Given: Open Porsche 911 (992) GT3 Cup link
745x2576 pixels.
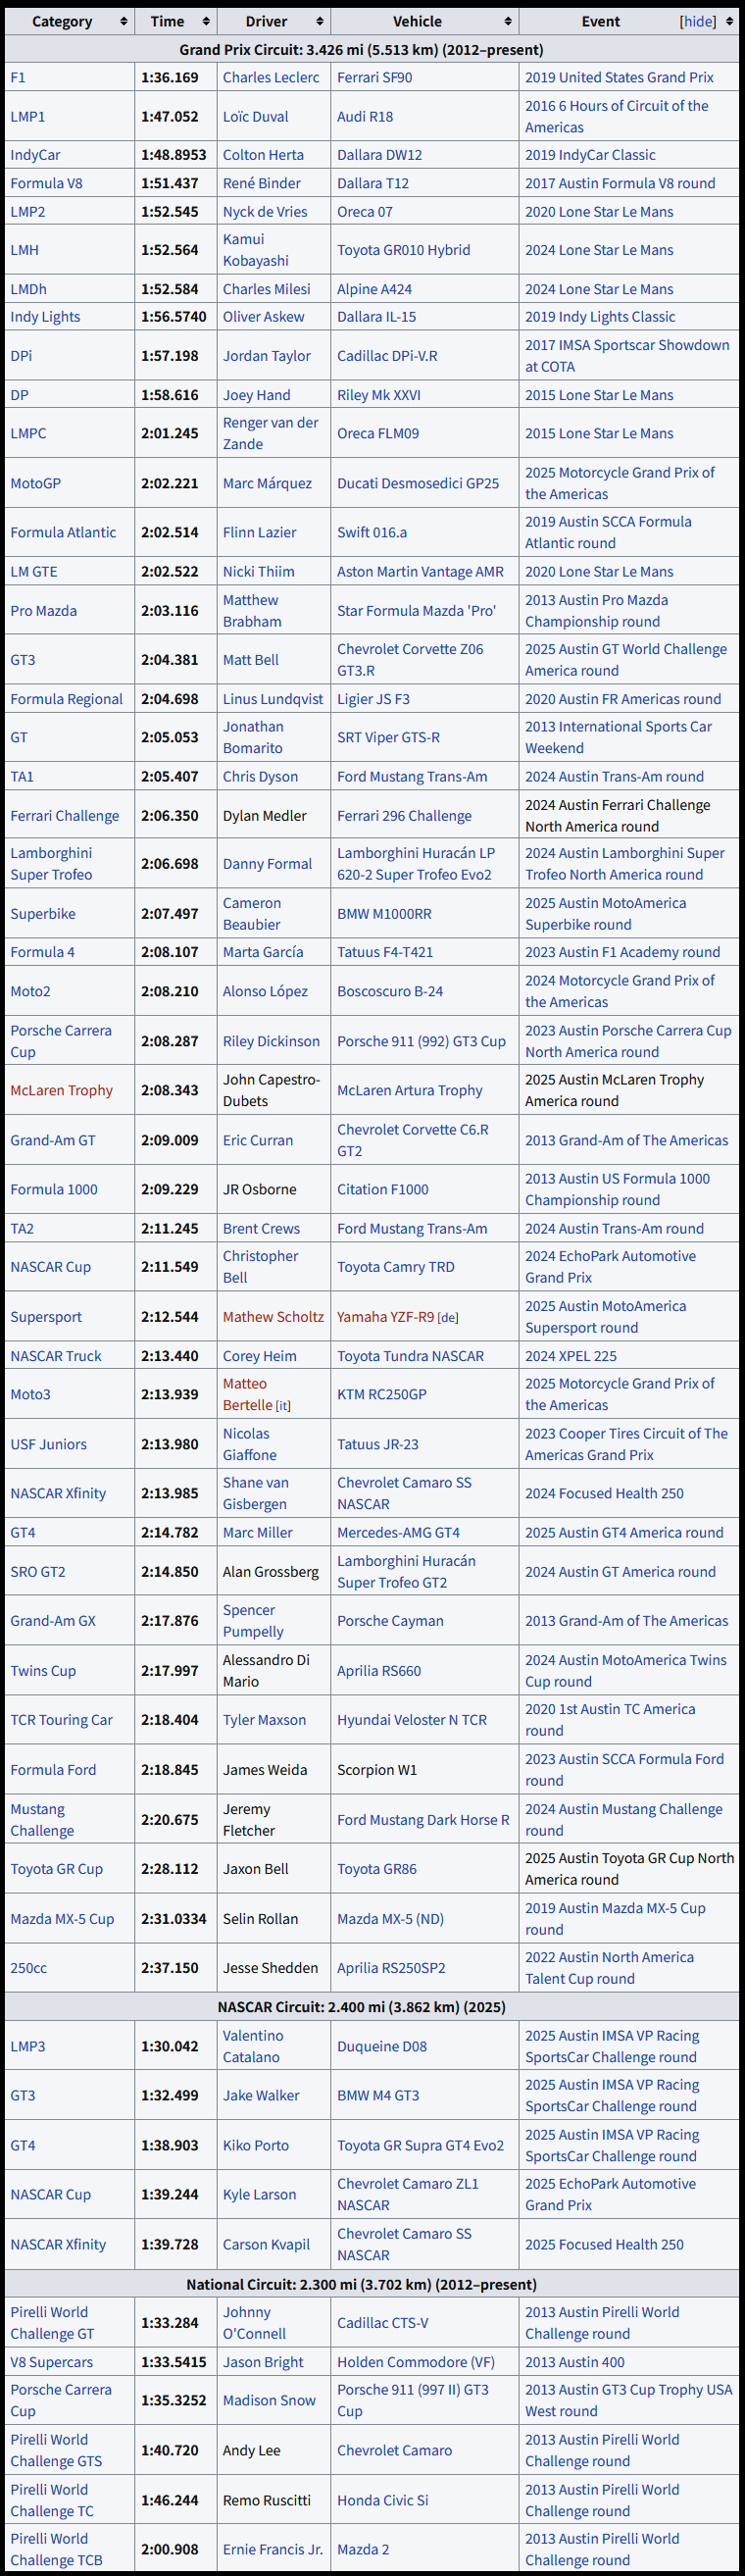Looking at the screenshot, I should click(421, 1042).
